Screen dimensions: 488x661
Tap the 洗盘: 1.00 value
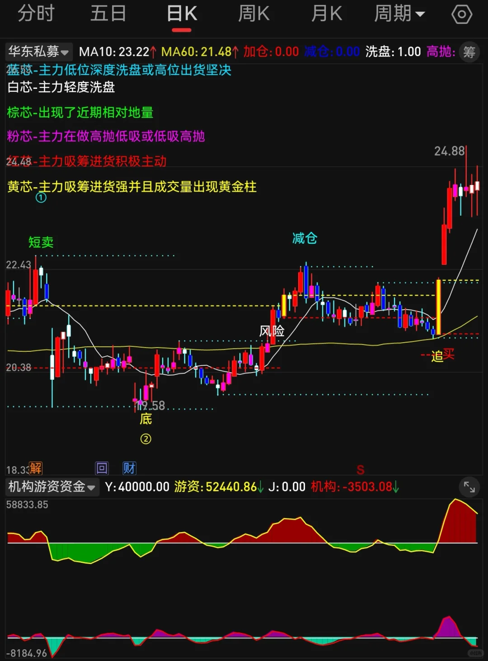[x=393, y=52]
